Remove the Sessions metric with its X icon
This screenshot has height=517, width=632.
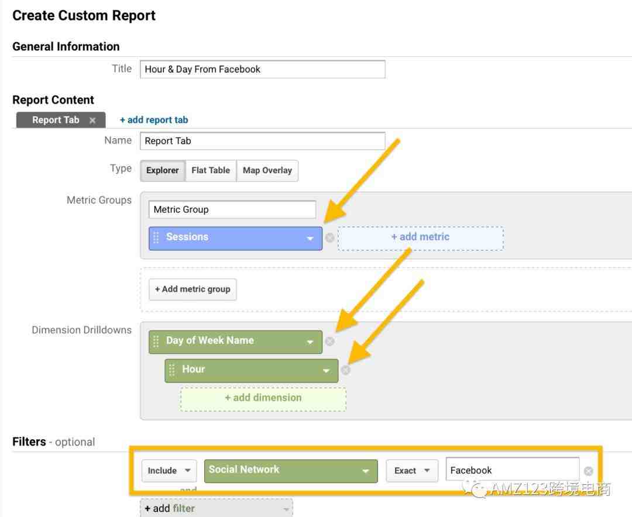(x=330, y=238)
